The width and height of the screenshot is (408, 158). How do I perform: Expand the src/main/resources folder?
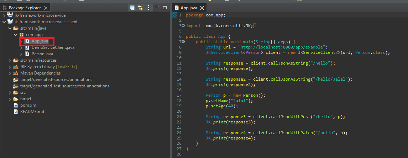pos(10,61)
